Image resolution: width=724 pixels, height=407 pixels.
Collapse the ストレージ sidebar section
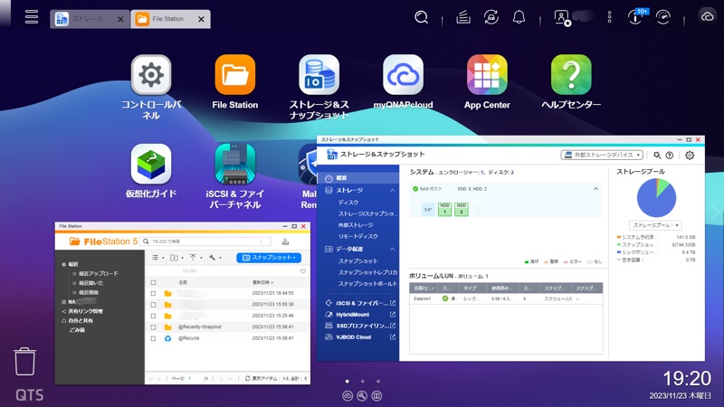[392, 191]
